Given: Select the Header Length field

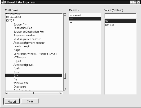Looking at the screenshot, I should tap(22, 46).
